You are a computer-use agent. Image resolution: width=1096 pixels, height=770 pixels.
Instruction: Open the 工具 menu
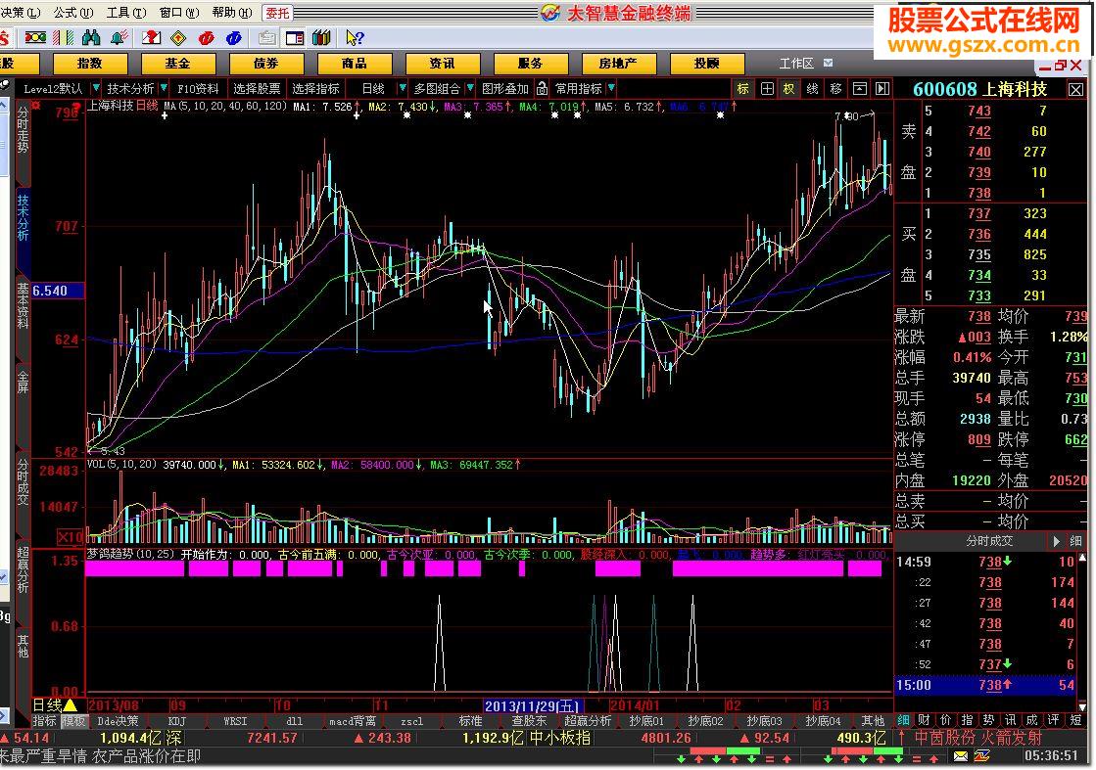click(126, 13)
